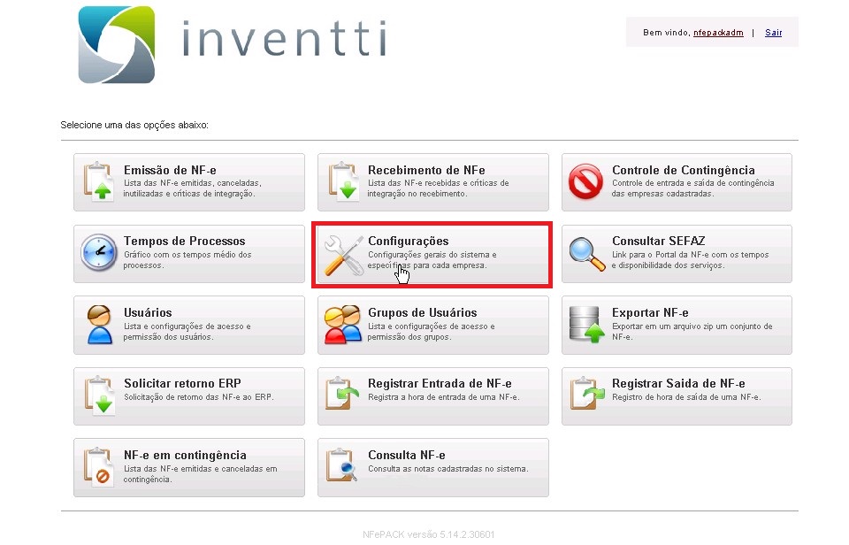Click the Grupos de Usuários people icon
Screen dimensions: 849x545
tap(342, 325)
